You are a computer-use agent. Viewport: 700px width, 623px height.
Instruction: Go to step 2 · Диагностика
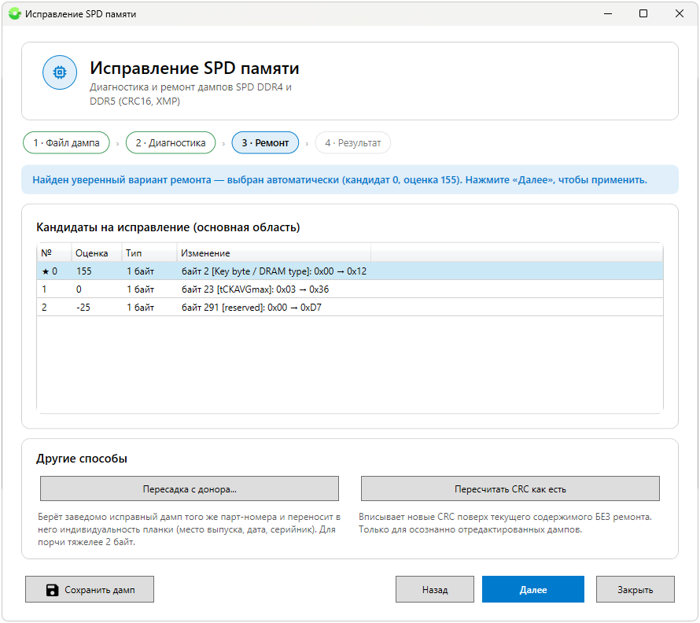click(171, 143)
